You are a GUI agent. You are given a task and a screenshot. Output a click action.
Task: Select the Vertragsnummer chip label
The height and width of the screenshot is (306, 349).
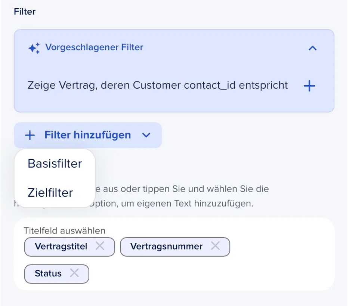click(167, 247)
